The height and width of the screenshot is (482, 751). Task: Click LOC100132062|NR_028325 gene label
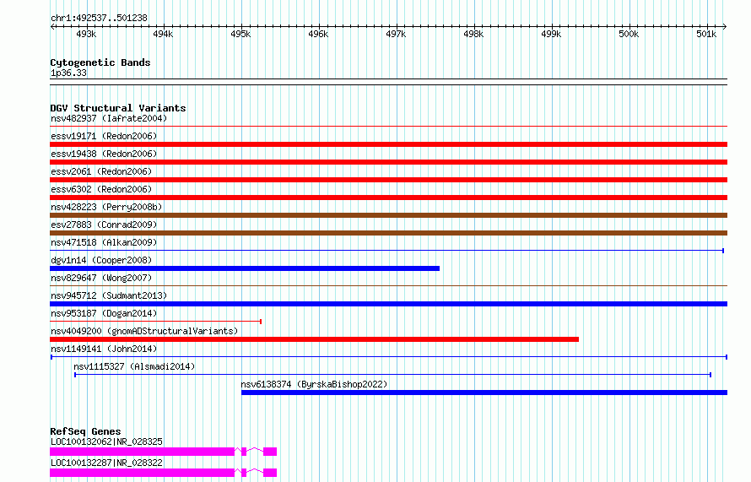pyautogui.click(x=106, y=441)
